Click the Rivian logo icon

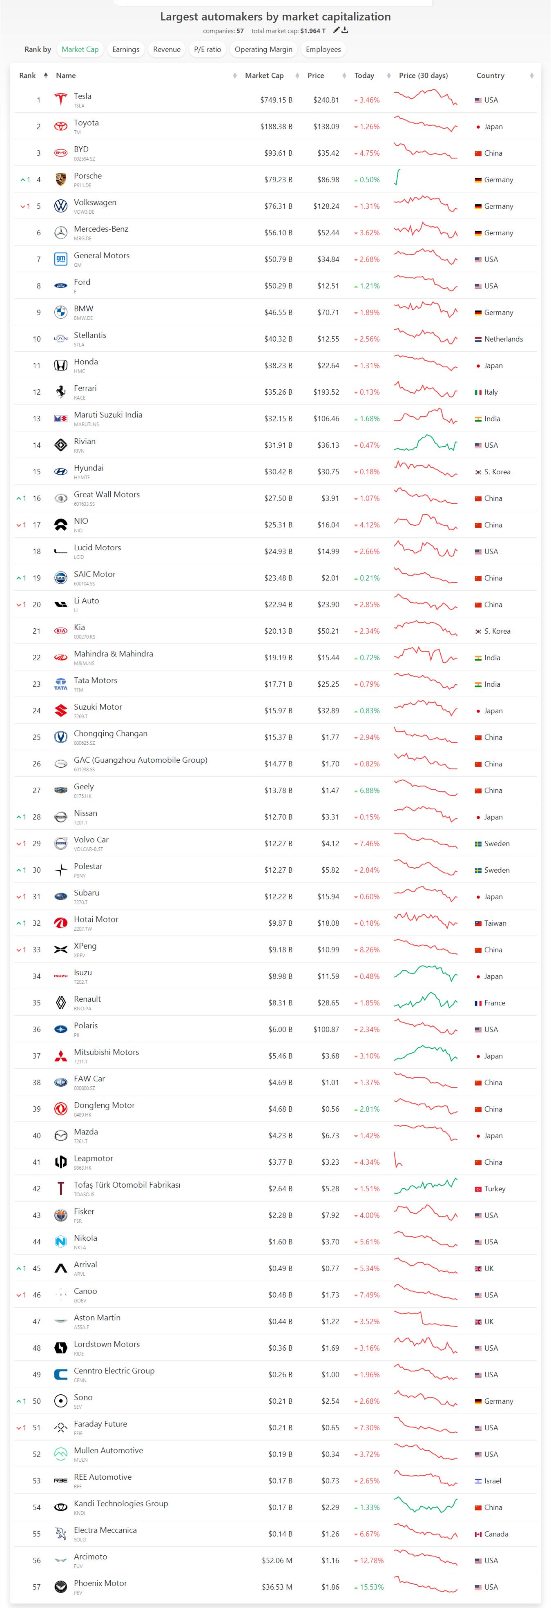pos(60,445)
